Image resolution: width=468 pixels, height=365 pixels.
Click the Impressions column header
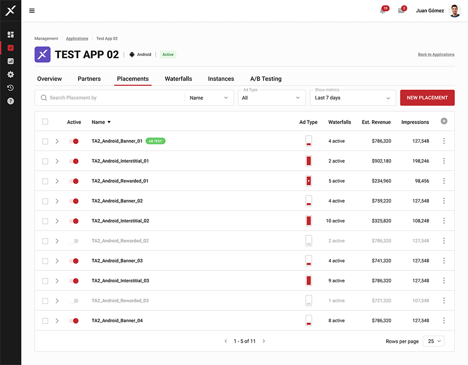[x=415, y=122]
